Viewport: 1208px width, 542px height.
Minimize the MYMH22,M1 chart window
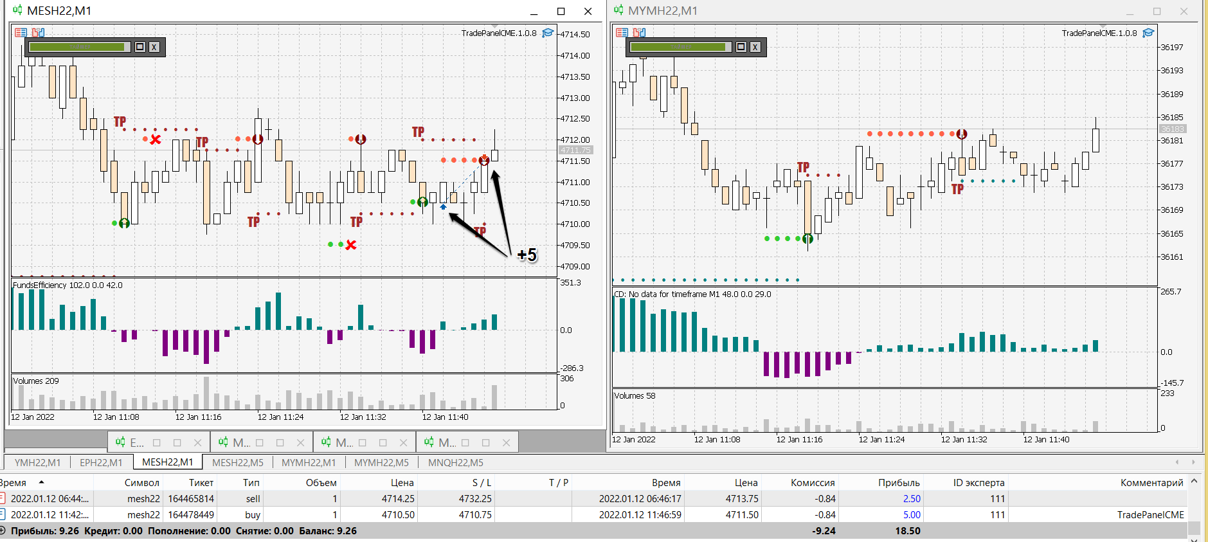point(1130,12)
